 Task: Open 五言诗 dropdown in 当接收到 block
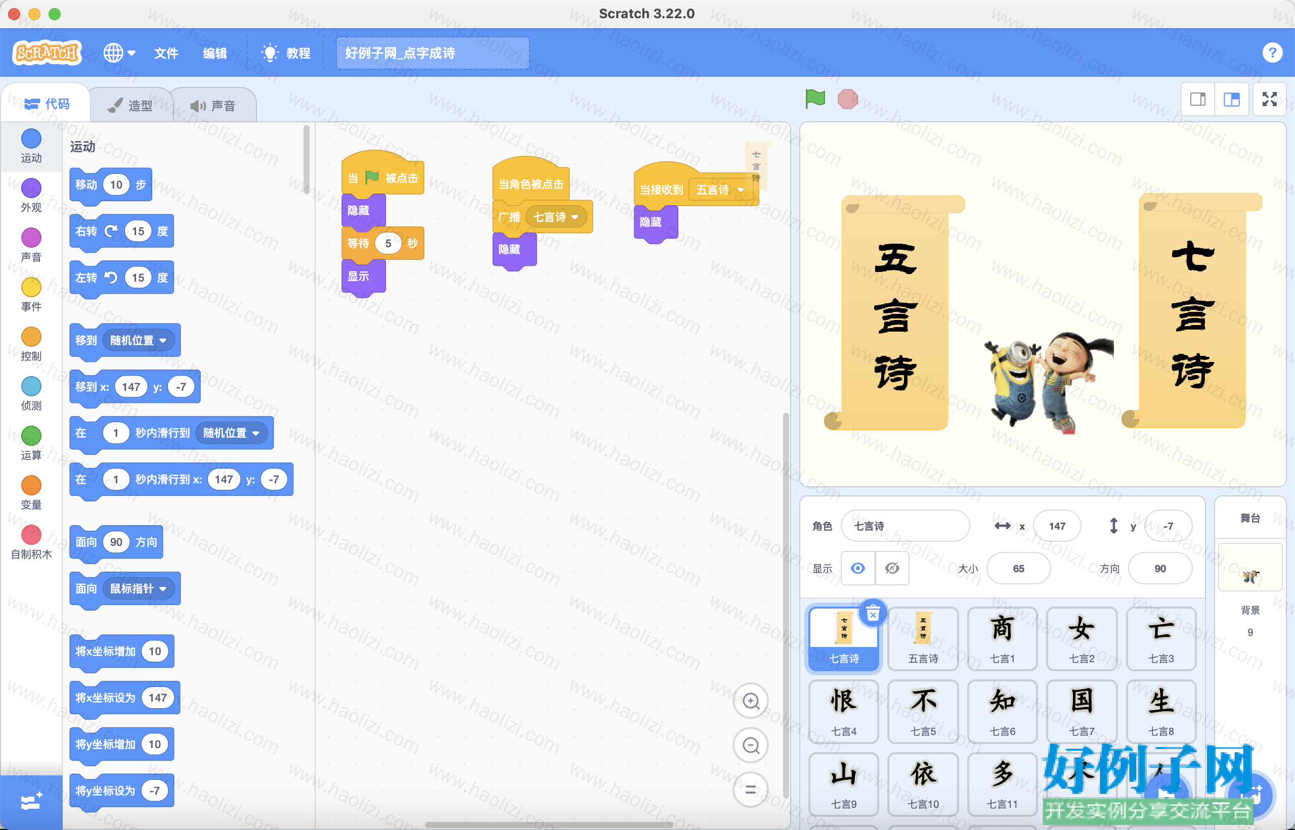pyautogui.click(x=721, y=190)
